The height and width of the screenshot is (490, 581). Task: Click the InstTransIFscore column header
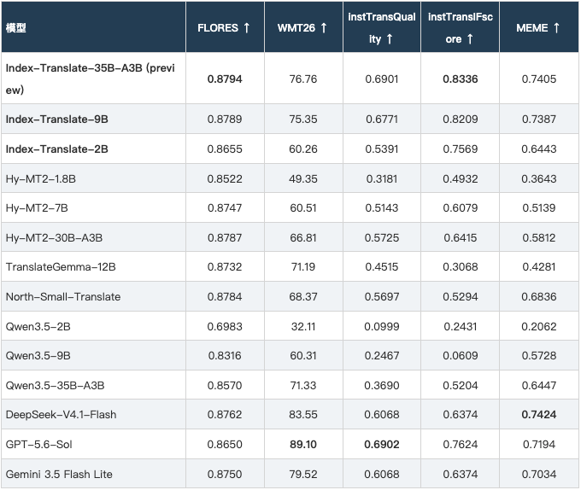click(461, 28)
